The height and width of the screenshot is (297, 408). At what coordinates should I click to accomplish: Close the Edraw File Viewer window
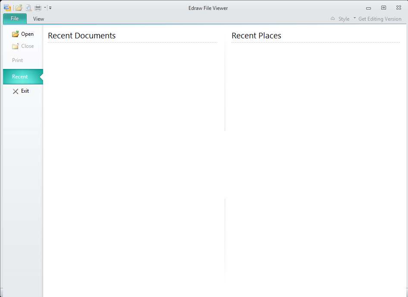point(399,8)
